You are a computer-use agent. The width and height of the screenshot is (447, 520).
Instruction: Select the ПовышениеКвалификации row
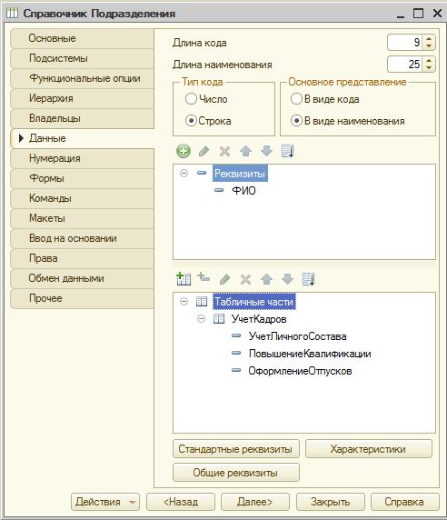click(310, 354)
